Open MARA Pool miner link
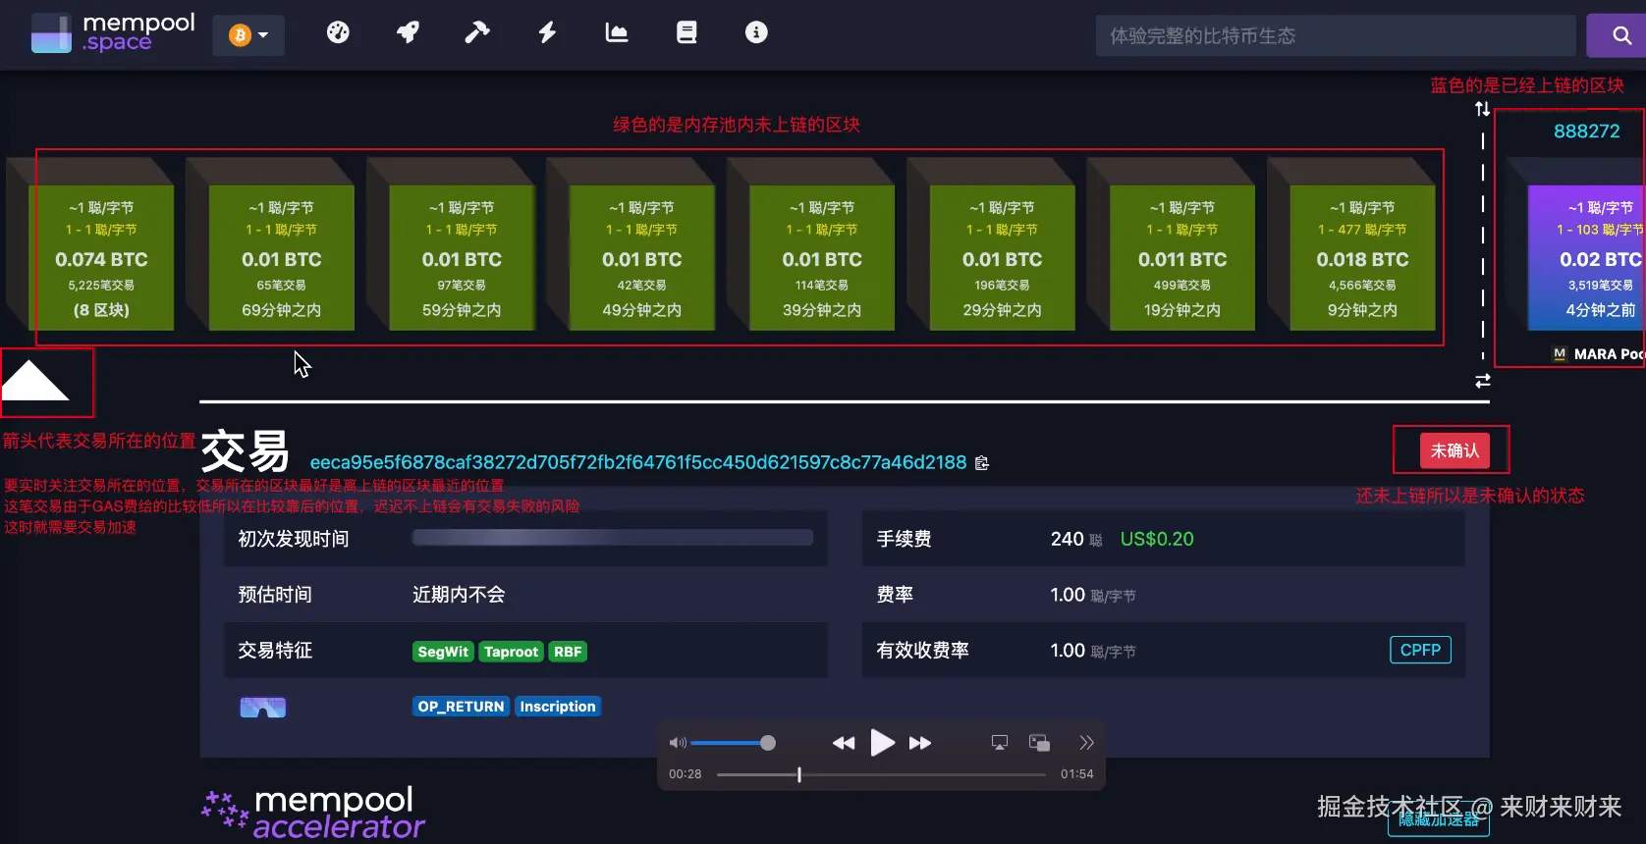1646x844 pixels. (x=1598, y=354)
